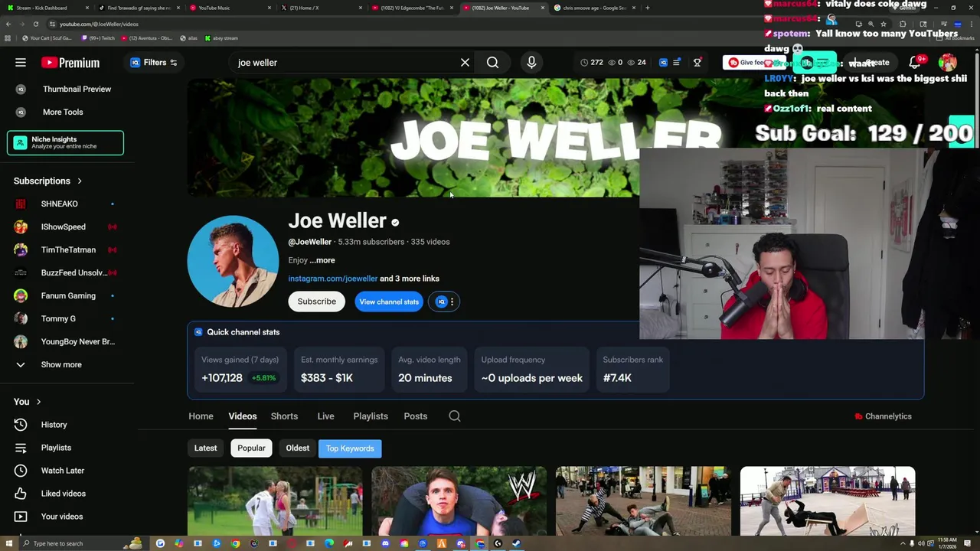Open 'abey stream' bookmark
This screenshot has width=980, height=551.
pos(221,38)
